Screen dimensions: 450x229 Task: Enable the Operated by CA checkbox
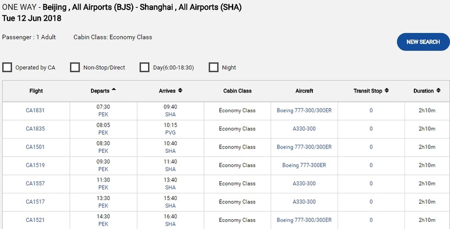pyautogui.click(x=8, y=67)
